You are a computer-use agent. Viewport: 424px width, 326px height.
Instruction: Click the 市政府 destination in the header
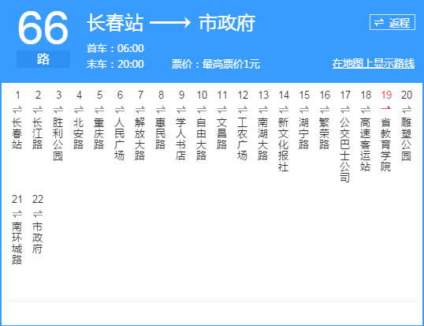pyautogui.click(x=227, y=23)
